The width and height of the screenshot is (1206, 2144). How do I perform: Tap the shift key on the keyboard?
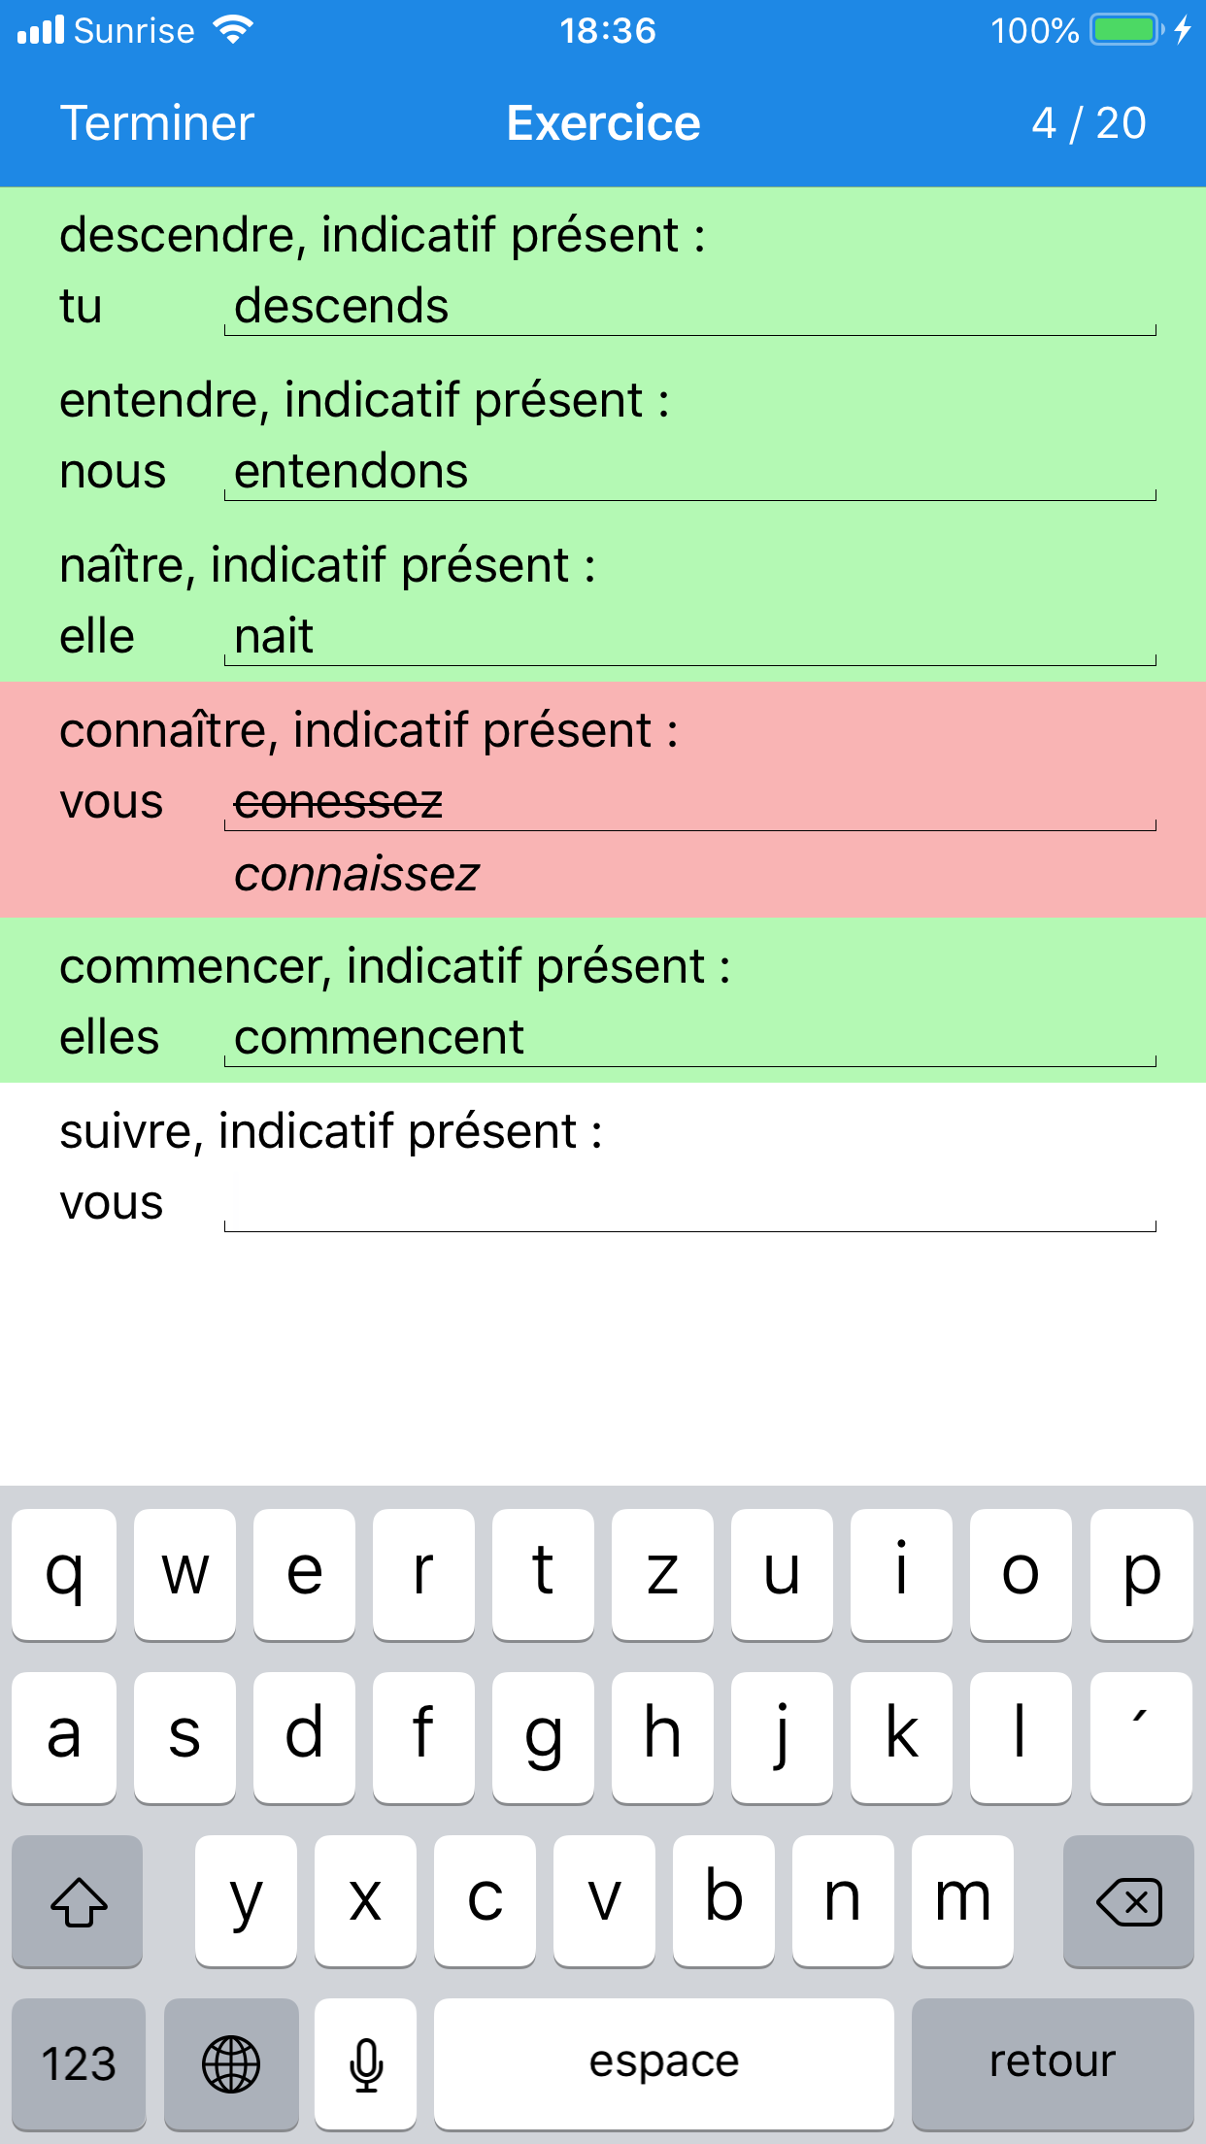(77, 1901)
